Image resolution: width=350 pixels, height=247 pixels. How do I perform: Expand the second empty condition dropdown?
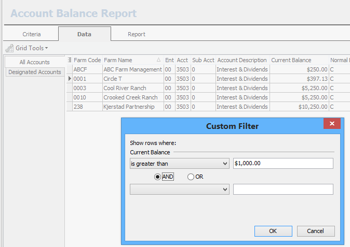click(225, 190)
